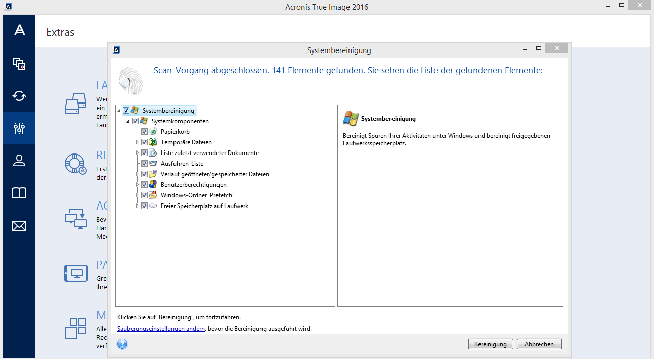The image size is (654, 359).
Task: Click the blue help question mark icon
Action: click(x=122, y=344)
